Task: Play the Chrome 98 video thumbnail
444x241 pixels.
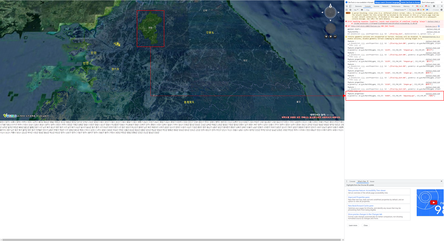Action: click(x=434, y=203)
